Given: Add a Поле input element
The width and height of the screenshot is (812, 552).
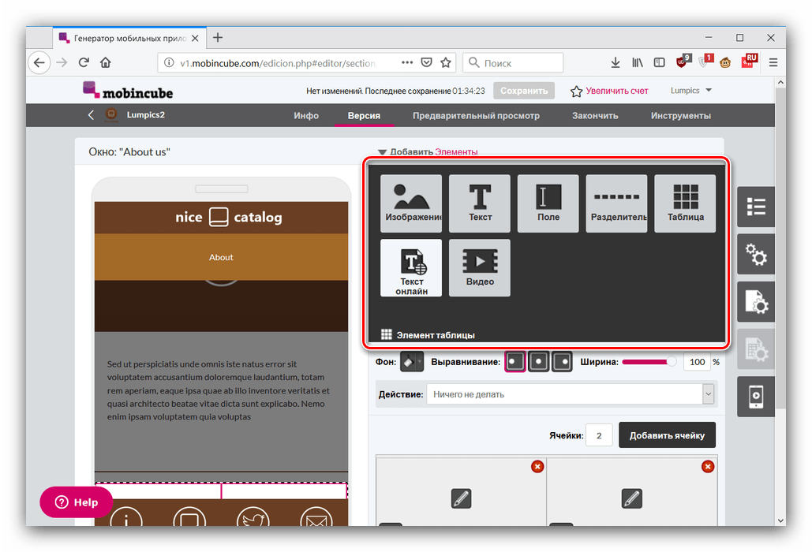Looking at the screenshot, I should (548, 203).
